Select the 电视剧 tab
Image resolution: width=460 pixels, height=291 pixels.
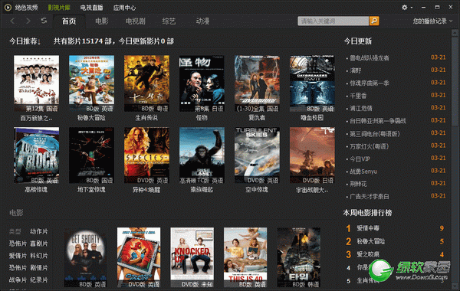pos(136,21)
